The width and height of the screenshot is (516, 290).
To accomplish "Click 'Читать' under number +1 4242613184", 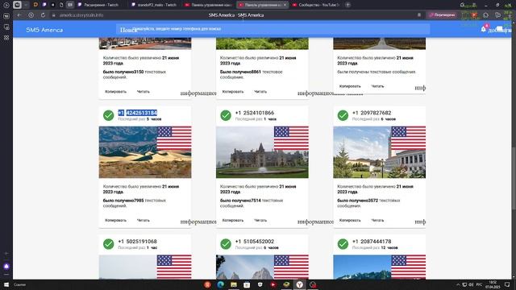I will point(144,220).
